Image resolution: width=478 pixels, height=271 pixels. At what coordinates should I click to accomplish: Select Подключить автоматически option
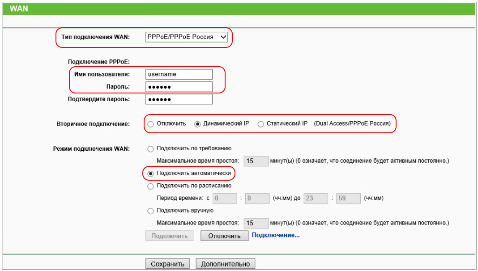(150, 174)
